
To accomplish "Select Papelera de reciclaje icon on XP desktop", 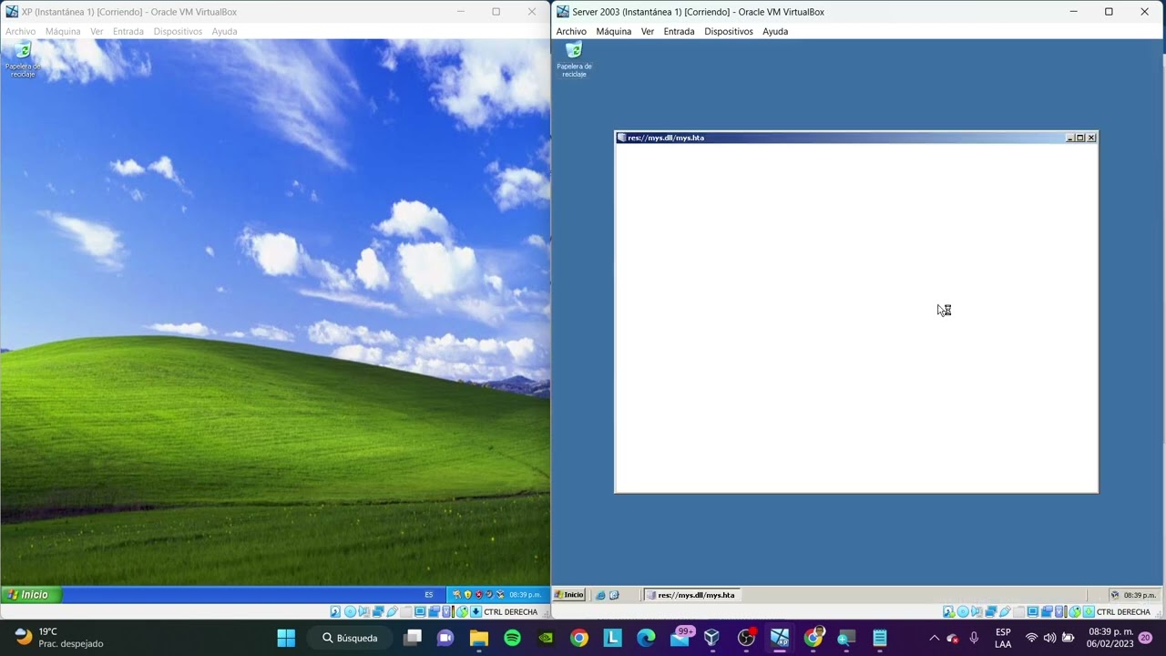I will [x=23, y=59].
